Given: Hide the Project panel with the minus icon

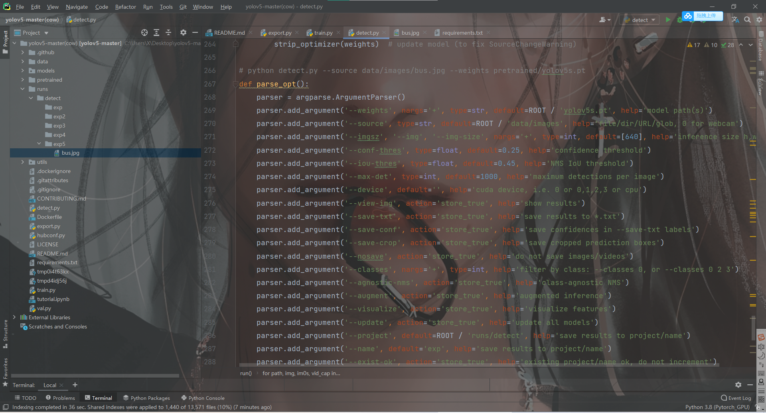Looking at the screenshot, I should [x=195, y=32].
